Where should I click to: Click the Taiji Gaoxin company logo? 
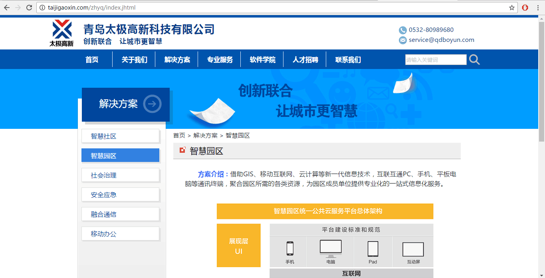click(61, 33)
